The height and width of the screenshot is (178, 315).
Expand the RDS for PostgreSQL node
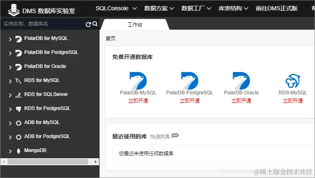(10, 109)
